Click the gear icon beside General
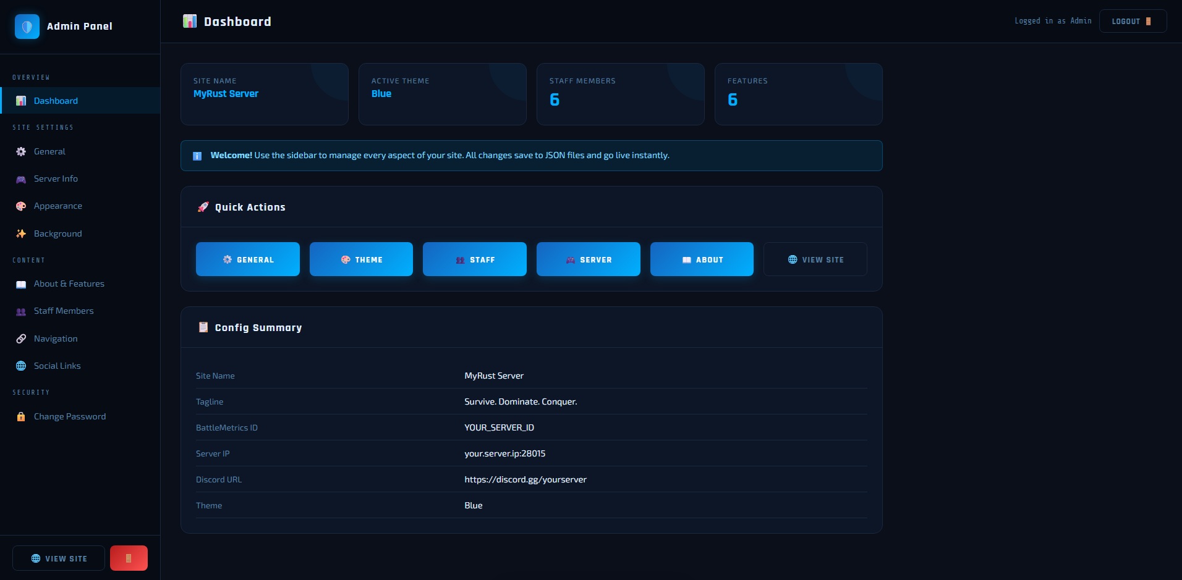Image resolution: width=1182 pixels, height=580 pixels. click(21, 151)
